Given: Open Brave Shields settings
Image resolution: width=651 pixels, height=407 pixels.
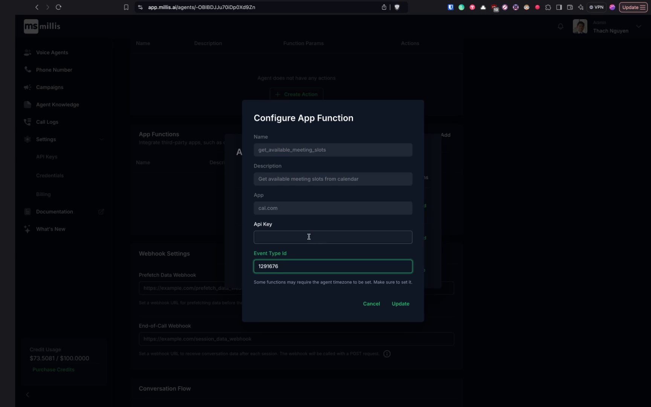Looking at the screenshot, I should (397, 7).
